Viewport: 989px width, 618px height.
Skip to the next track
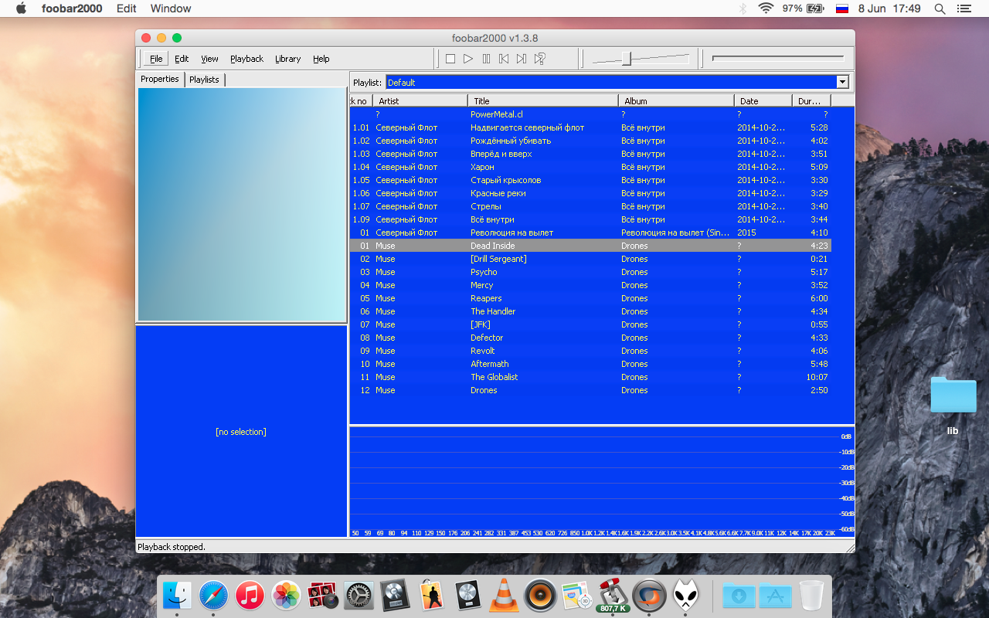[x=522, y=59]
